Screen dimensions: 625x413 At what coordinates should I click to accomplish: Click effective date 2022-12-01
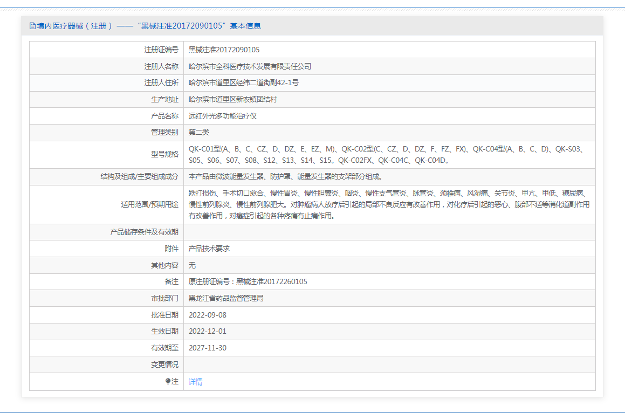(207, 332)
